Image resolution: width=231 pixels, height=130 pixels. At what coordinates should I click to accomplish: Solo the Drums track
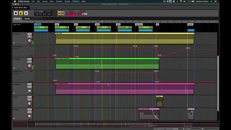click(x=30, y=97)
